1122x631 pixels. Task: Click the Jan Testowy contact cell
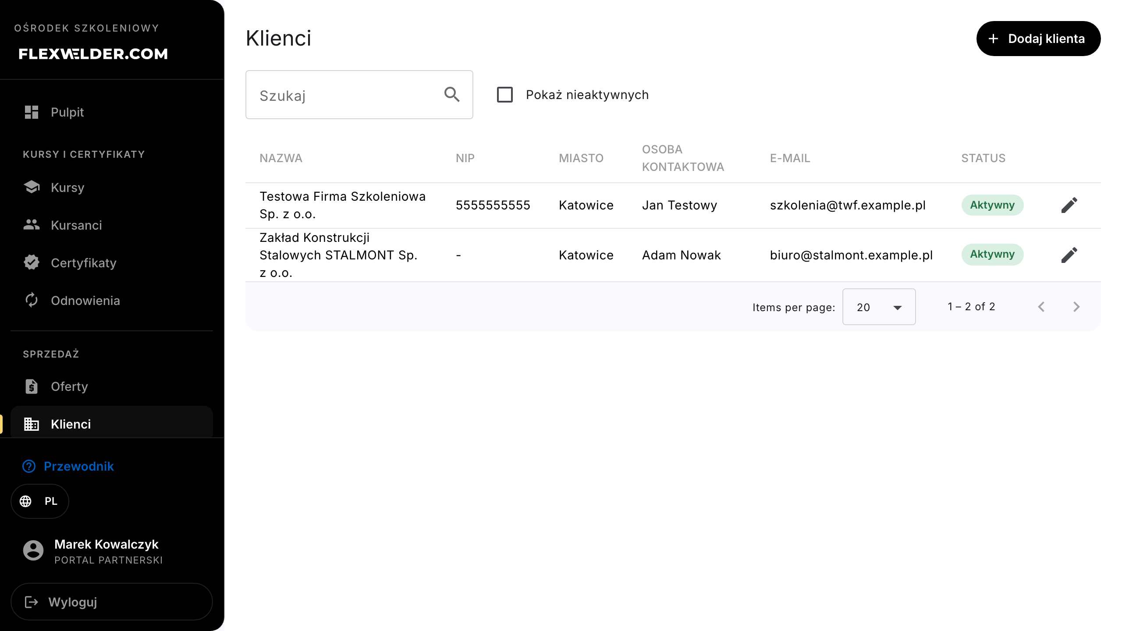click(679, 205)
